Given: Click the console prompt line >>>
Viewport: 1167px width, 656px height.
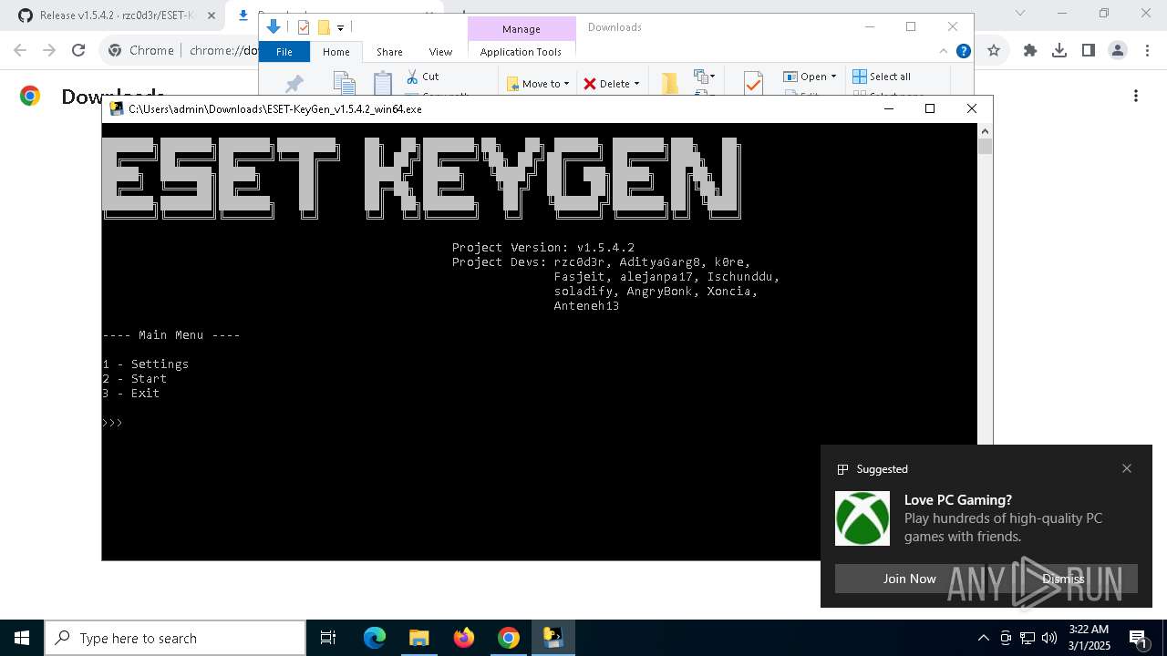Looking at the screenshot, I should click(113, 423).
